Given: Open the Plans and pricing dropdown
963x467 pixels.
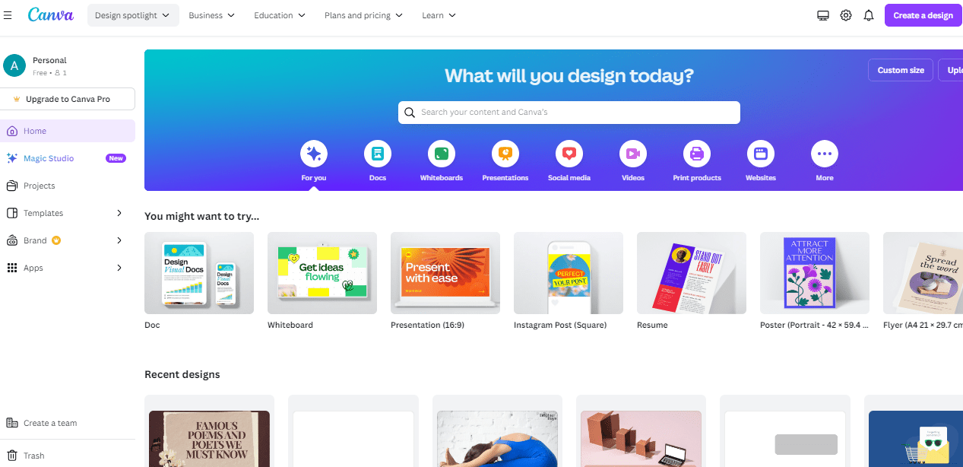Looking at the screenshot, I should [x=363, y=15].
